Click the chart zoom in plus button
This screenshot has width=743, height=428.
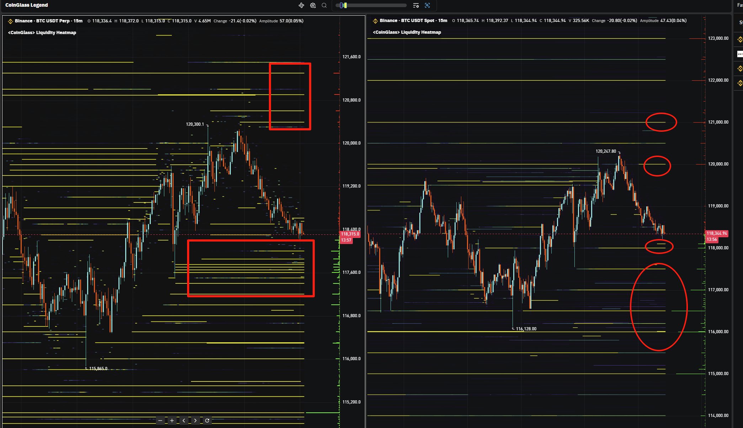point(172,421)
